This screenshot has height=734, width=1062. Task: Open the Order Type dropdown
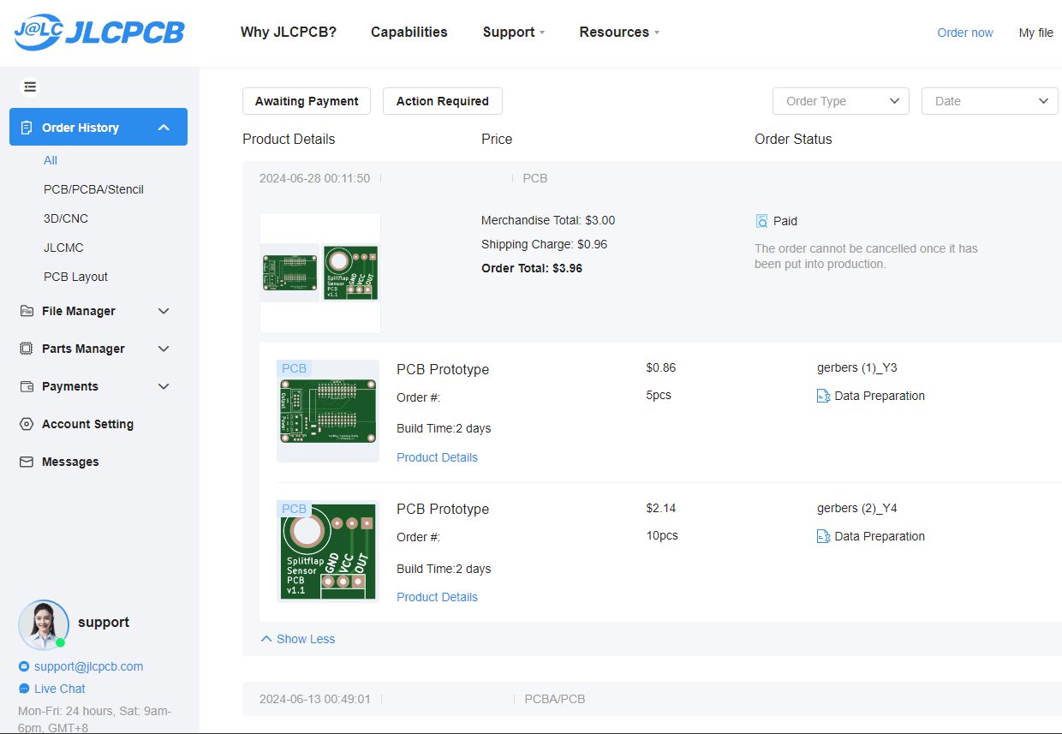[x=840, y=101]
